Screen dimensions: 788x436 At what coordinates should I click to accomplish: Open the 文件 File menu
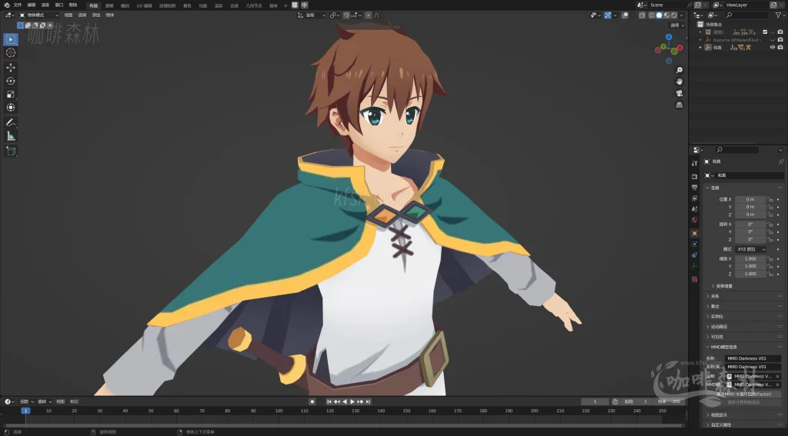[18, 5]
